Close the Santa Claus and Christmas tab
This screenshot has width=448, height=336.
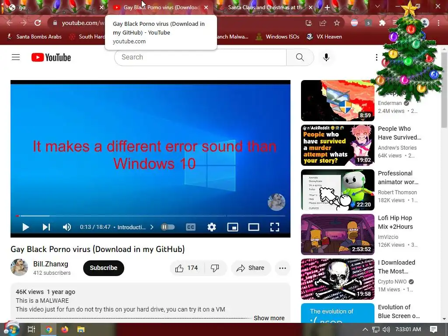click(x=311, y=7)
